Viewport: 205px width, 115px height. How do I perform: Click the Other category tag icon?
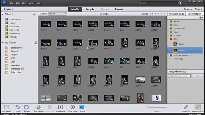click(x=171, y=39)
